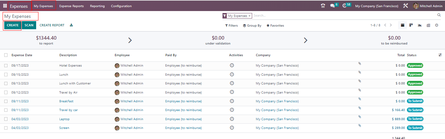Open the apps grid menu icon
445x139 pixels.
point(5,6)
